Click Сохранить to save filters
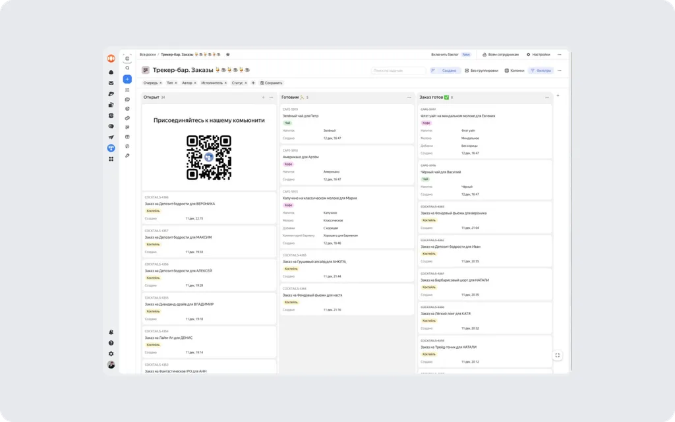Screen dimensions: 675x422 point(271,82)
